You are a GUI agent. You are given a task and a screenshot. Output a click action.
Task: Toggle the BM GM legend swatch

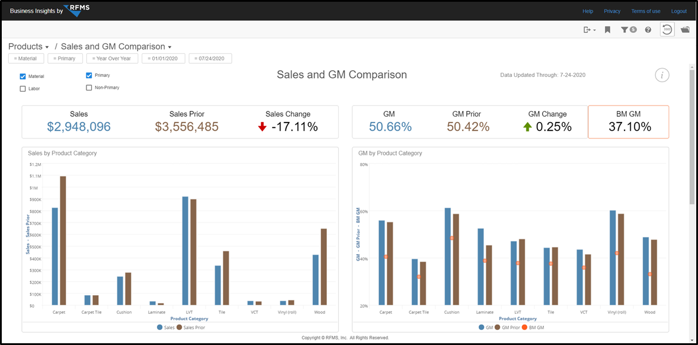524,327
